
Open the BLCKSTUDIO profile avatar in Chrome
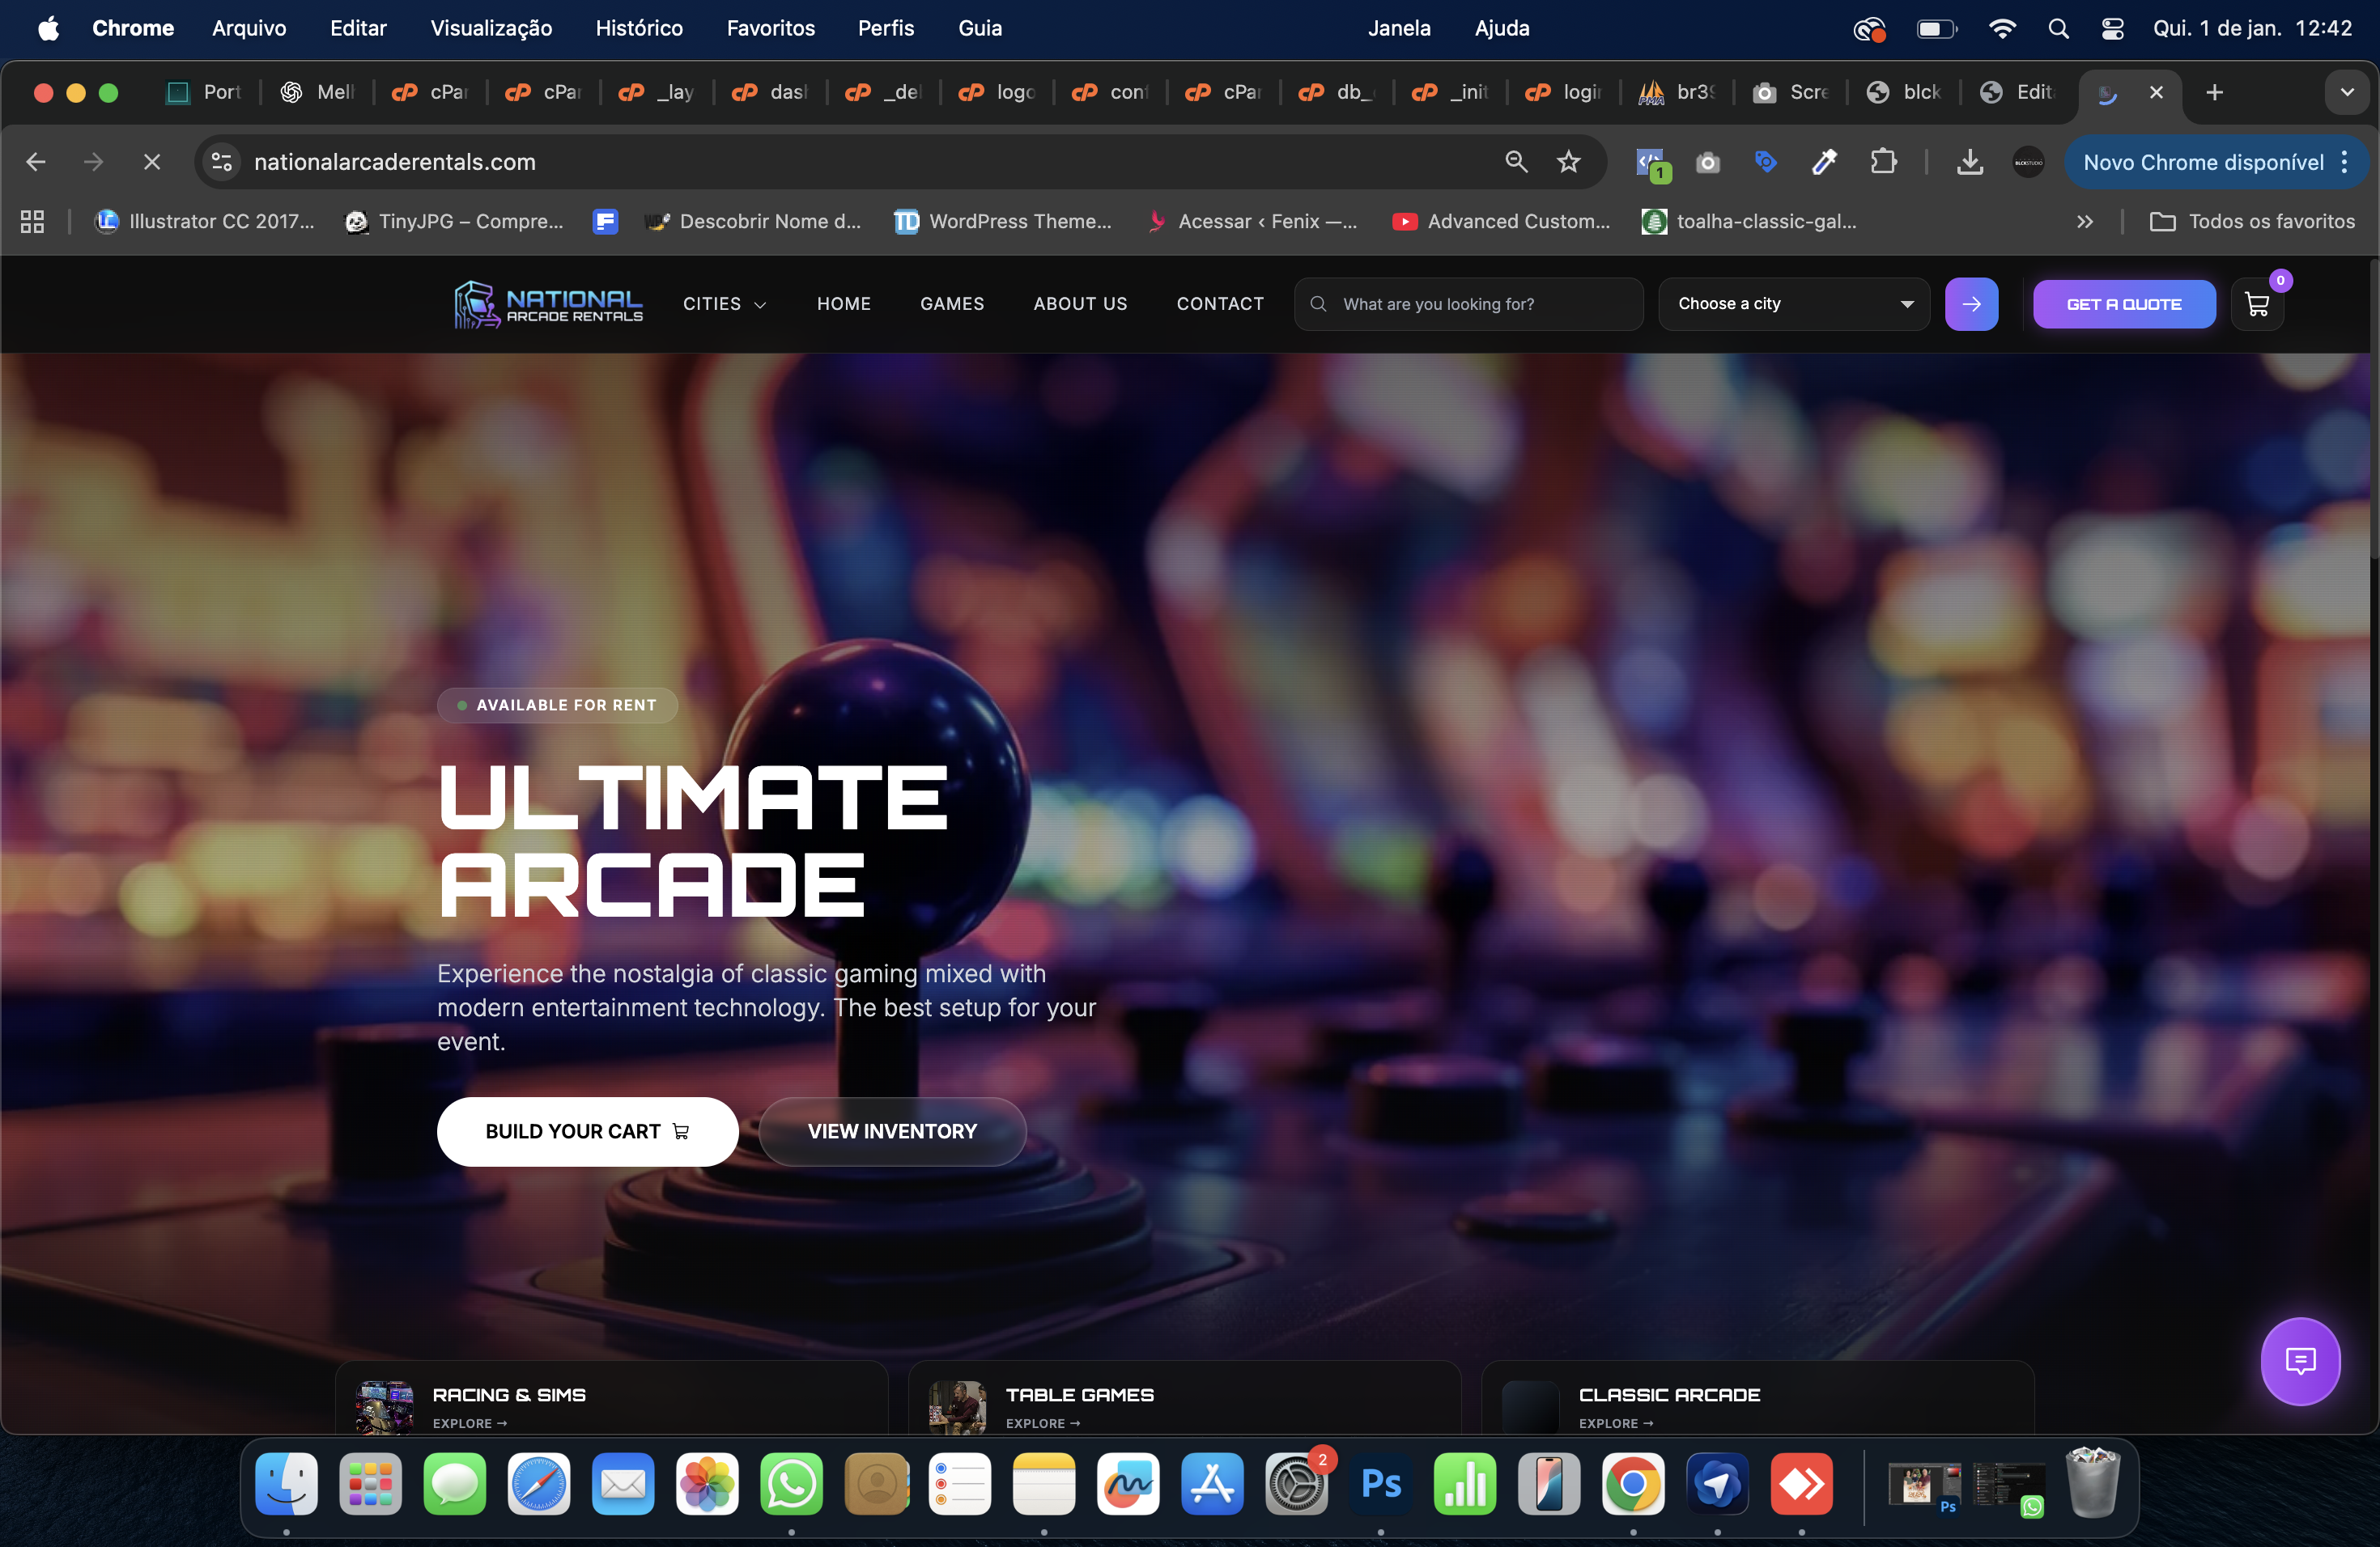2028,162
